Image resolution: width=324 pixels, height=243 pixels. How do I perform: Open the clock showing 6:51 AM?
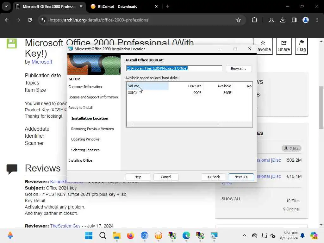point(289,235)
